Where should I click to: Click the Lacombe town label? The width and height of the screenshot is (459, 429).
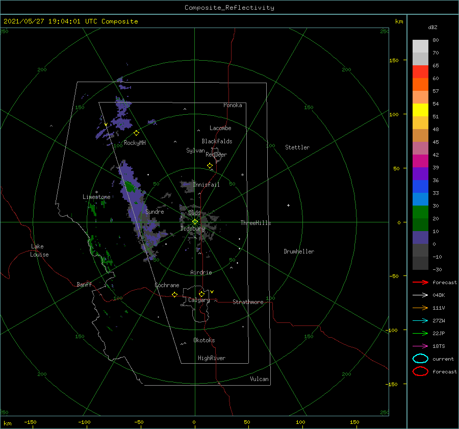(220, 128)
